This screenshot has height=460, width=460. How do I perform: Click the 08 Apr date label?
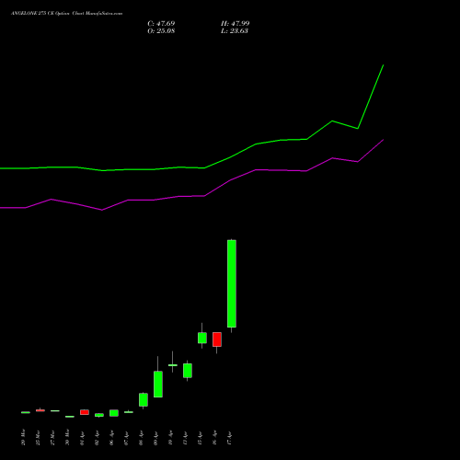pyautogui.click(x=141, y=438)
